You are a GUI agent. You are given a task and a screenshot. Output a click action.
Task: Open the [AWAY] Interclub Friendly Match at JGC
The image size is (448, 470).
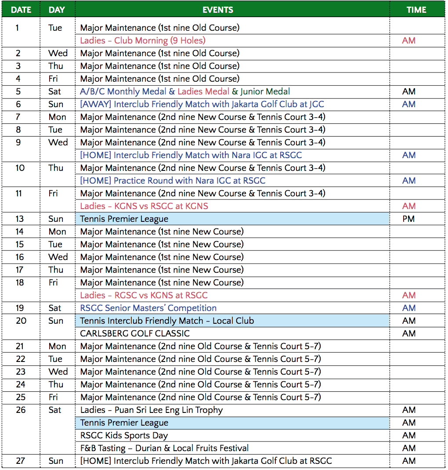(x=202, y=104)
